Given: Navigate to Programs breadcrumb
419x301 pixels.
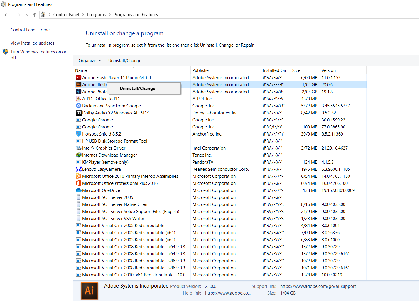Looking at the screenshot, I should pos(96,15).
